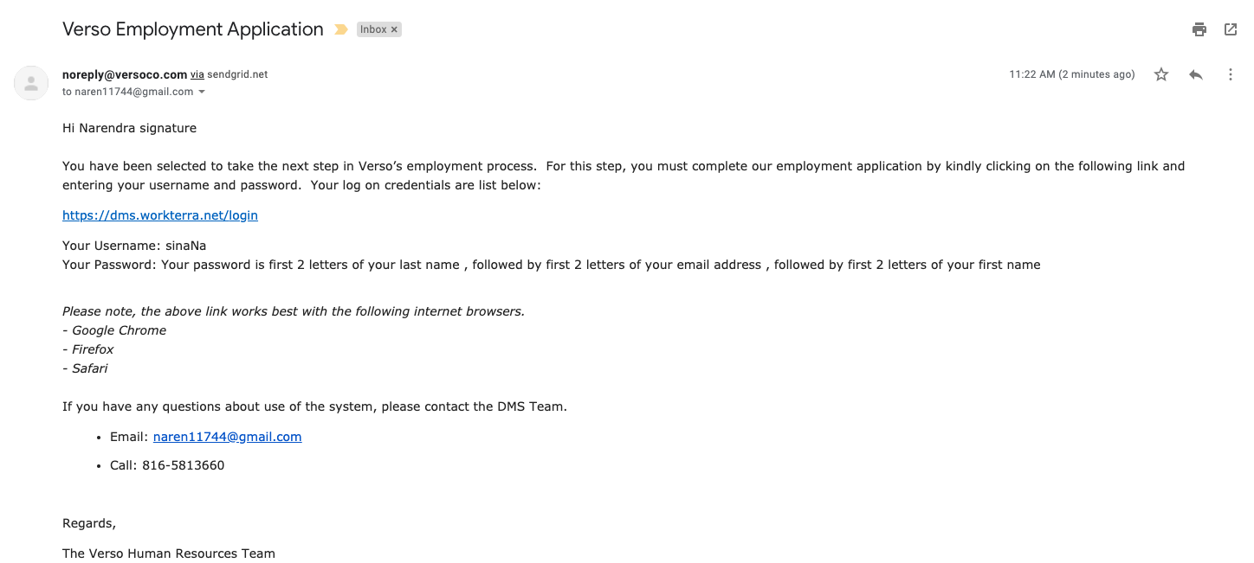Open the dms.workterra.net login link
1254x563 pixels.
(160, 215)
